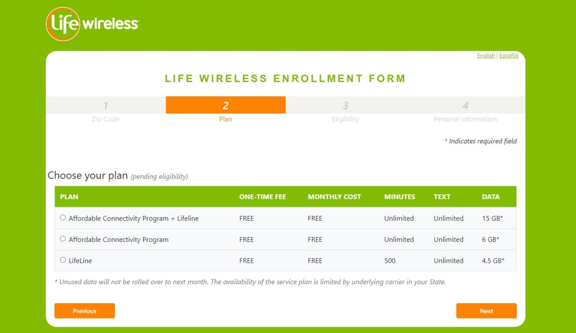Image resolution: width=576 pixels, height=333 pixels.
Task: Choose the LifeLine plan option
Action: [x=62, y=260]
